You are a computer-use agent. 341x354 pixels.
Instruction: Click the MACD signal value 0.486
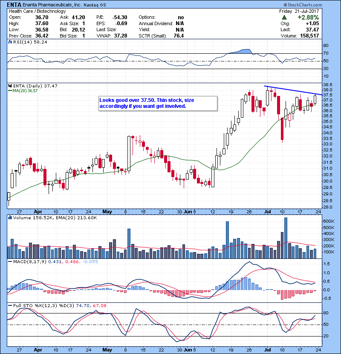72,262
